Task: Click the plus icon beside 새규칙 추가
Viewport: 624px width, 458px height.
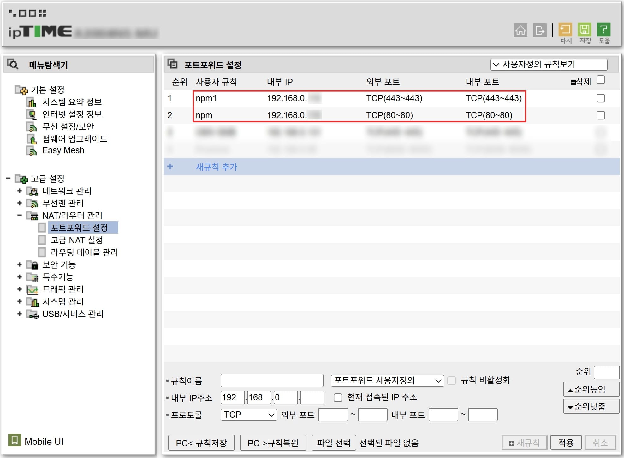Action: point(170,166)
